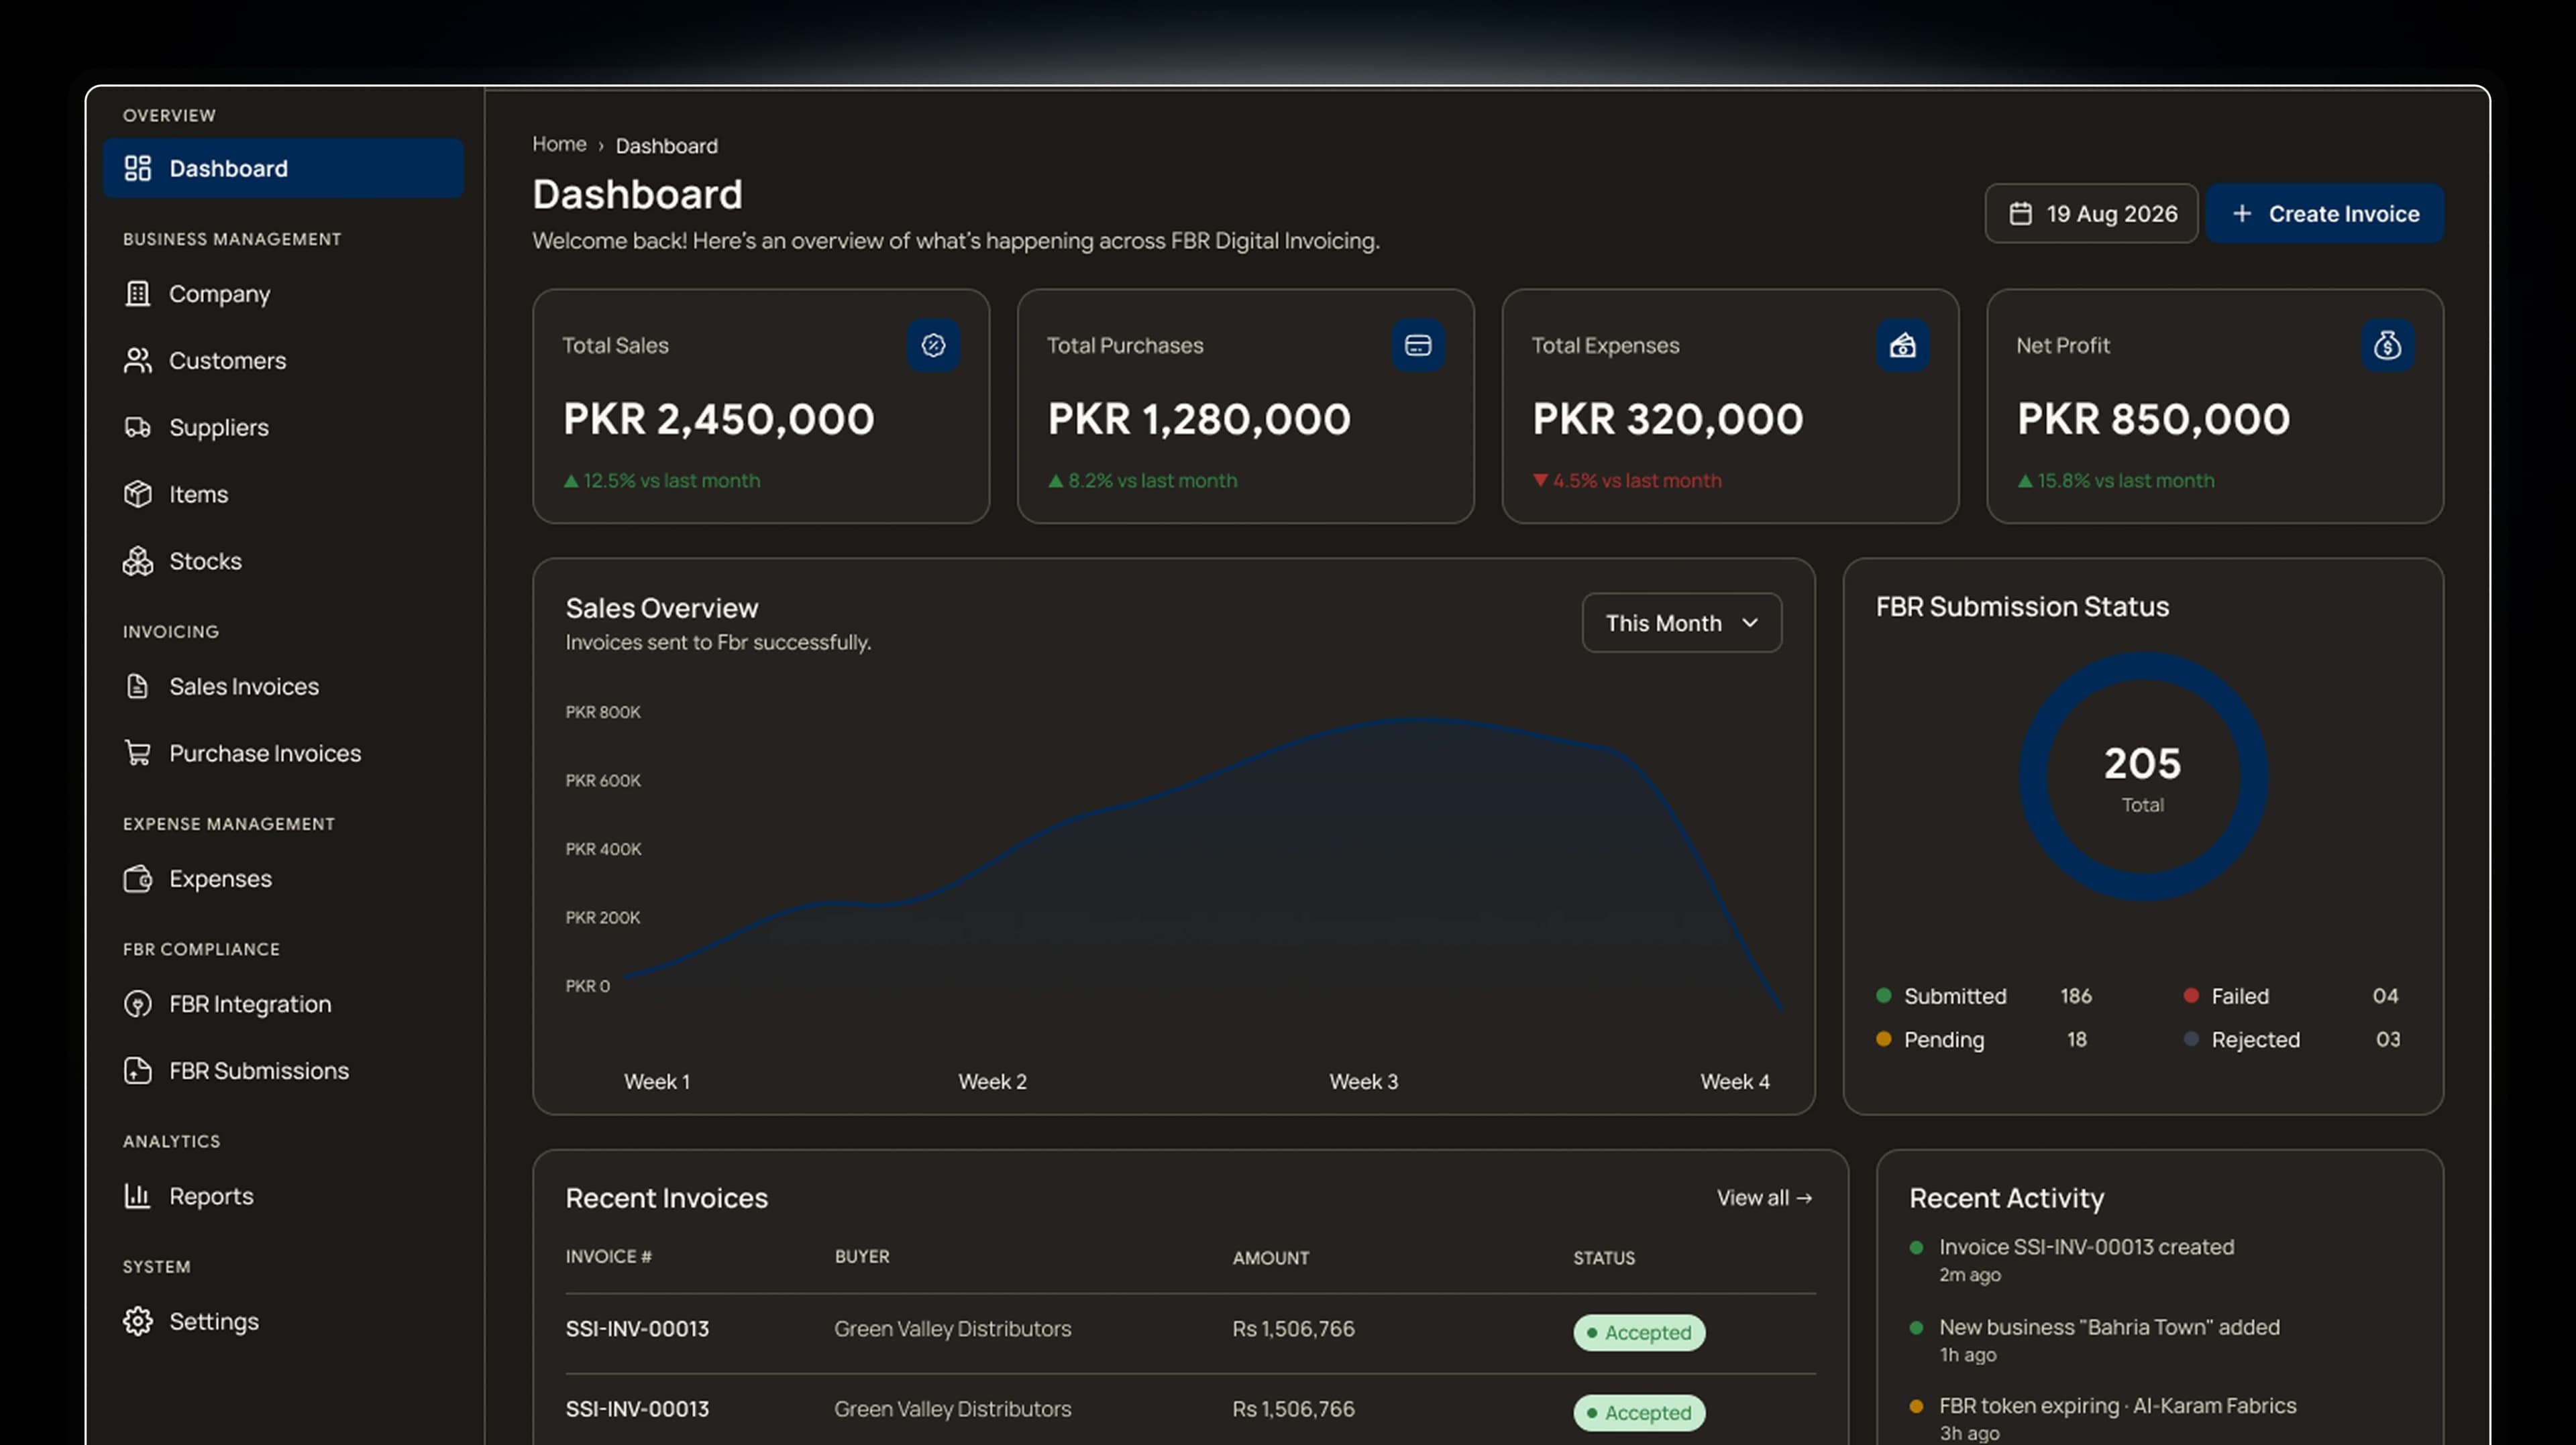Open Stocks menu entry
Image resolution: width=2576 pixels, height=1445 pixels.
[283, 561]
